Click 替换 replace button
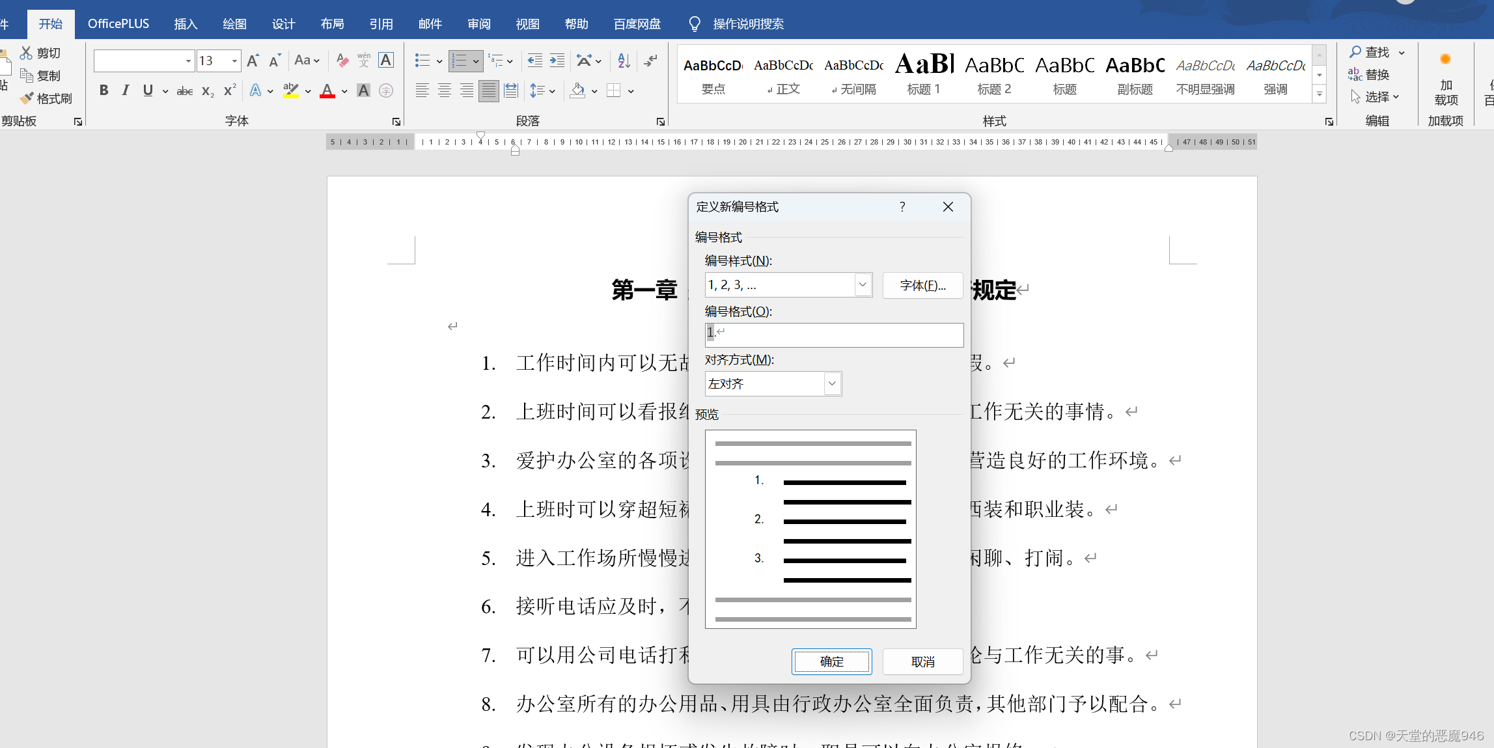The image size is (1494, 748). pyautogui.click(x=1369, y=74)
